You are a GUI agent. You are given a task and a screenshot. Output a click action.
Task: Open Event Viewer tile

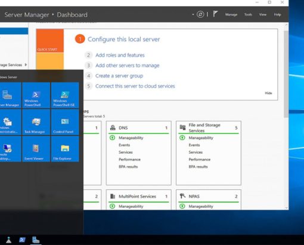pos(36,149)
